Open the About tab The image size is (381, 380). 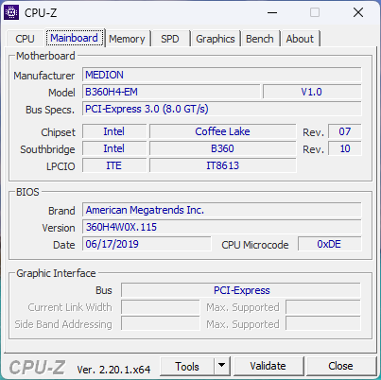(300, 39)
